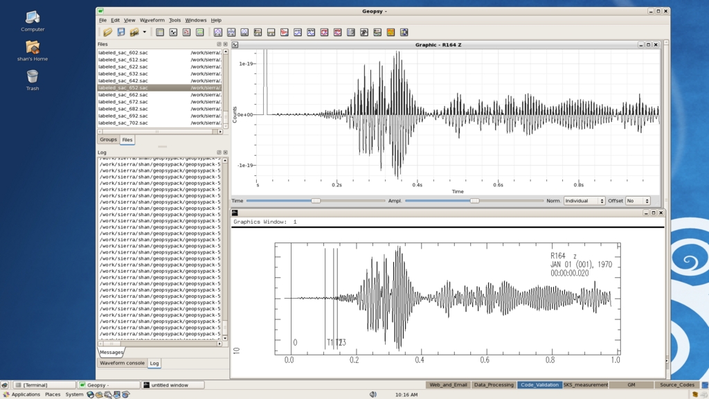Switch to the Groups tab
The image size is (709, 399).
point(109,139)
